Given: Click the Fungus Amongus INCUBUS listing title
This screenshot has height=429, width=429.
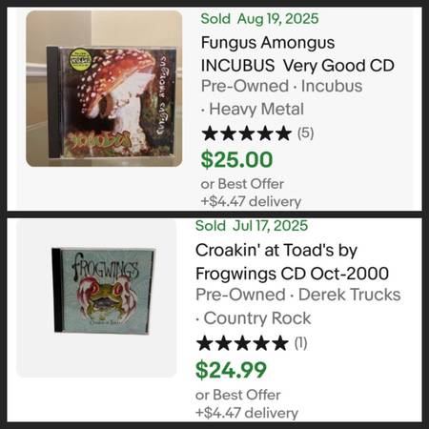Looking at the screenshot, I should click(x=297, y=54).
